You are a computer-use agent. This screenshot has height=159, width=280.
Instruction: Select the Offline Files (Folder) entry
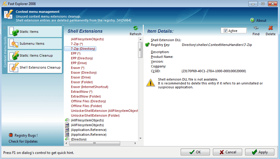point(86,106)
